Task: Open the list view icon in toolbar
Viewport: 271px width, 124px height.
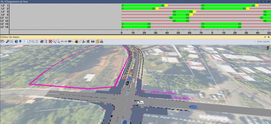Action: point(25,42)
